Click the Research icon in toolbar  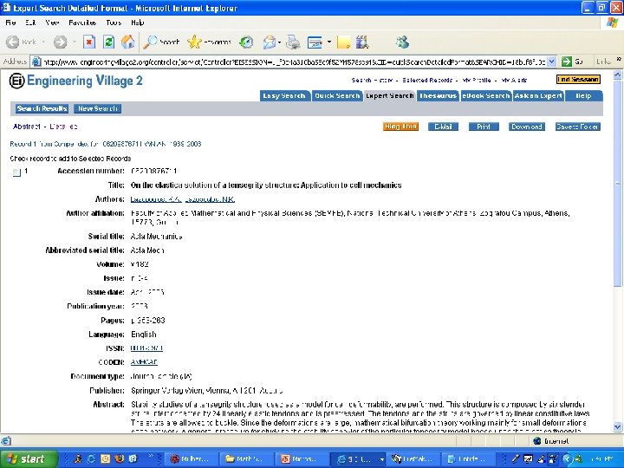[x=362, y=42]
